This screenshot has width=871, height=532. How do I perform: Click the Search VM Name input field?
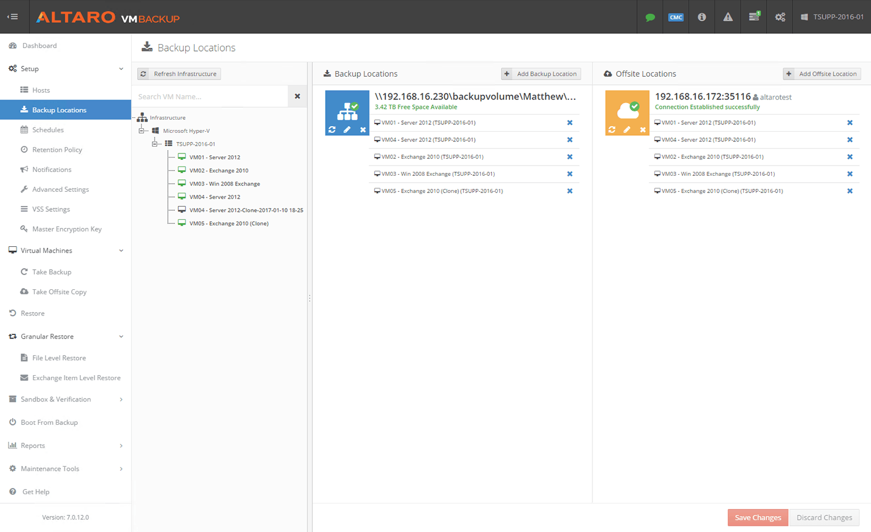pyautogui.click(x=210, y=96)
